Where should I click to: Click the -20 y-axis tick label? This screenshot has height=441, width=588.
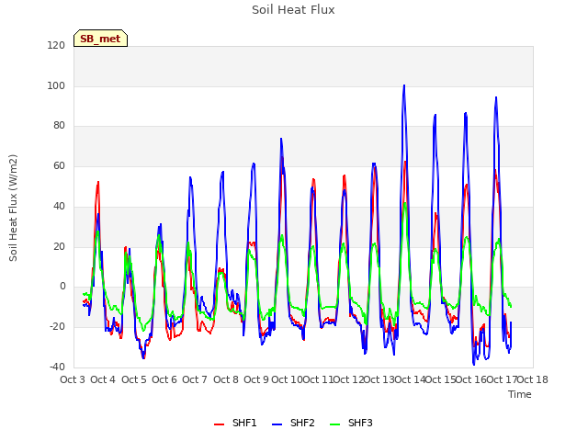pyautogui.click(x=57, y=327)
